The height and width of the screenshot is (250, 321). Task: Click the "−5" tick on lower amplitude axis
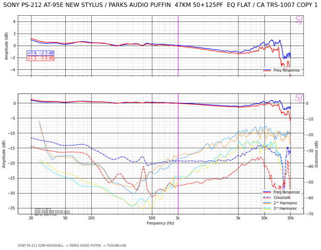(x=13, y=118)
